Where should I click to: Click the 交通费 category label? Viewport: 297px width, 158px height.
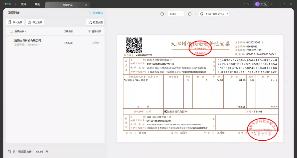click(x=96, y=43)
